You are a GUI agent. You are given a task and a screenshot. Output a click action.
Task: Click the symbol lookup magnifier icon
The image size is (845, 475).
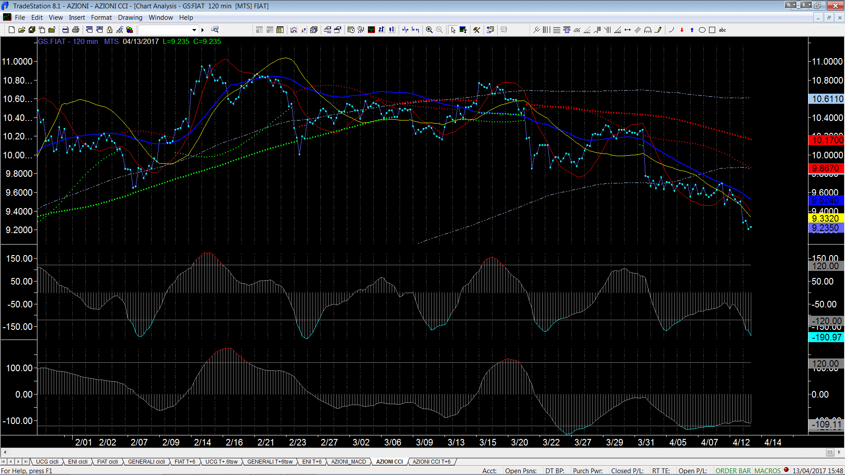coord(215,30)
